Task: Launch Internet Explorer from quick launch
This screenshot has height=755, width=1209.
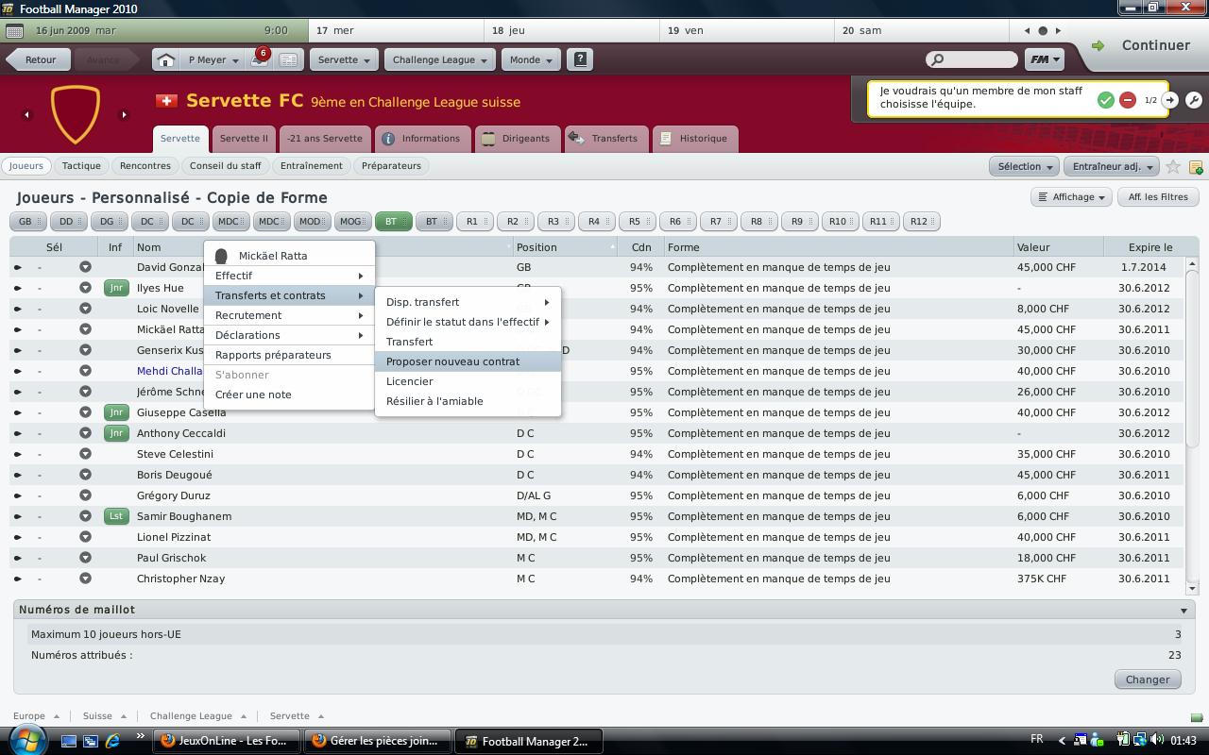Action: pyautogui.click(x=111, y=741)
